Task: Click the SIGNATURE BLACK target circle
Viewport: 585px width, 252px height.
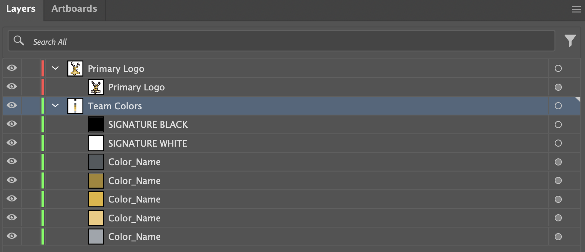Action: point(558,125)
